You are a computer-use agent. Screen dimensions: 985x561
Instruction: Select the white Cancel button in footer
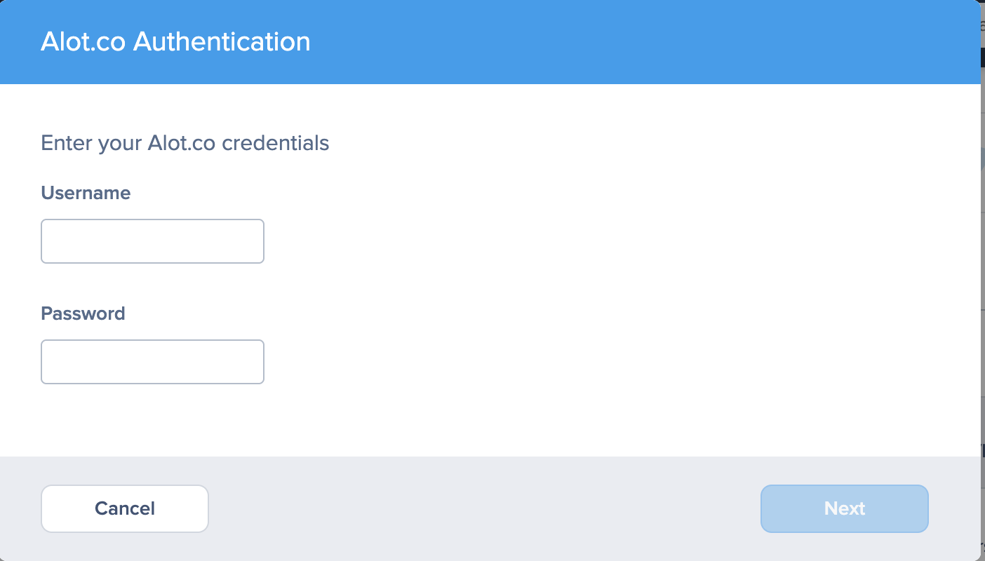[125, 508]
